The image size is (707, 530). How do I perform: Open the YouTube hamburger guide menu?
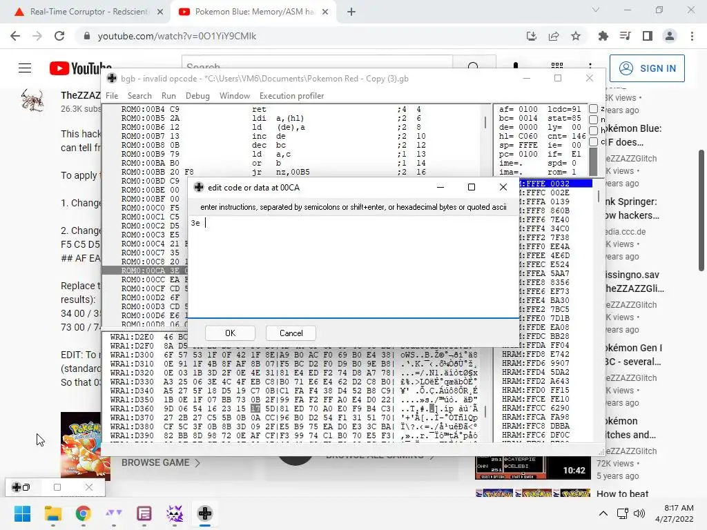[25, 68]
